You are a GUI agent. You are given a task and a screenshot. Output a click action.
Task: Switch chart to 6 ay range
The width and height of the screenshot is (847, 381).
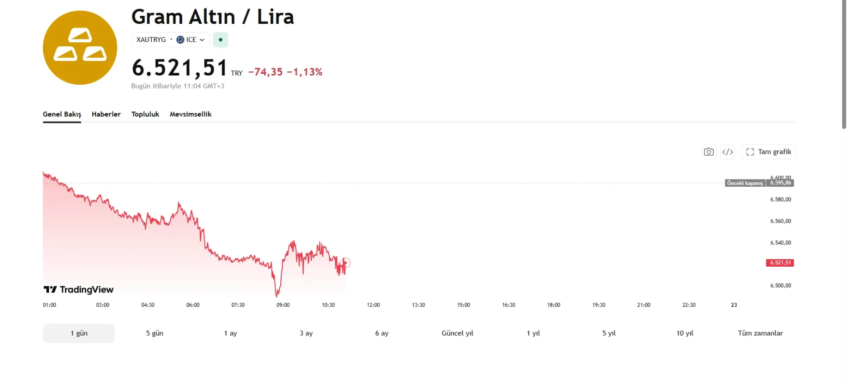tap(382, 333)
